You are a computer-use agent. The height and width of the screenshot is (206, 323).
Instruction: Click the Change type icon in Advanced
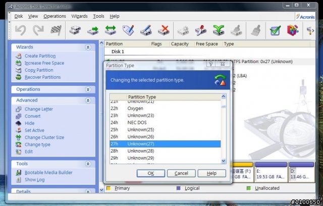[x=19, y=144]
